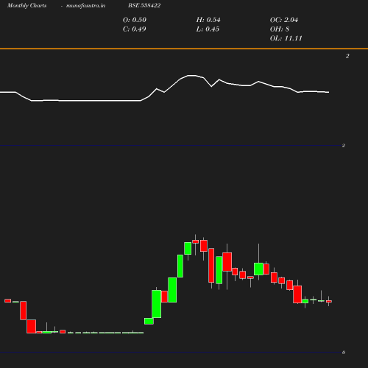Screen dimensions: 368x368
Task: Select the high value 'H: 0.54'
Action: point(208,20)
